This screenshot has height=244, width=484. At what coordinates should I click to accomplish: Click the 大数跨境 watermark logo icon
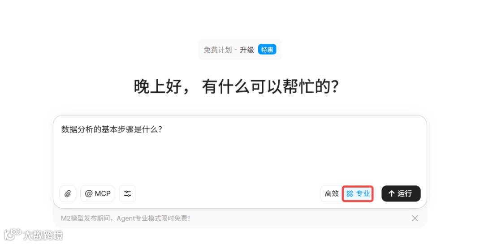(x=13, y=235)
